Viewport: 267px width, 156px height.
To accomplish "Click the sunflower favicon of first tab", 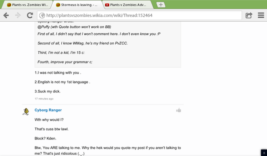I will pos(9,5).
